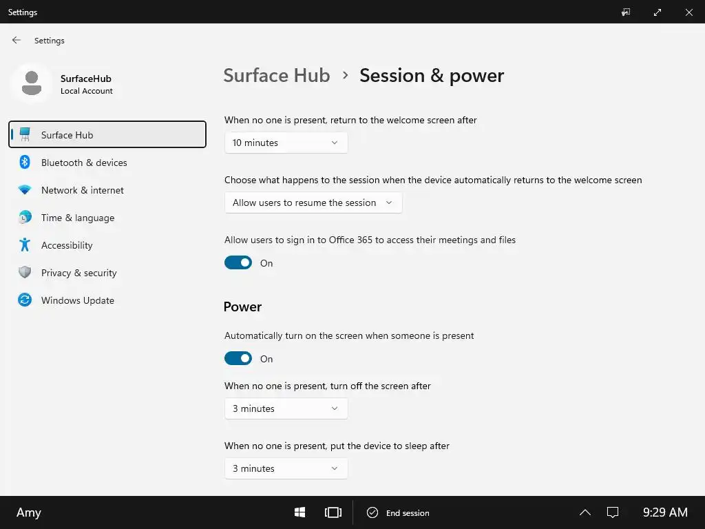Open put device to sleep after dropdown

click(x=286, y=468)
